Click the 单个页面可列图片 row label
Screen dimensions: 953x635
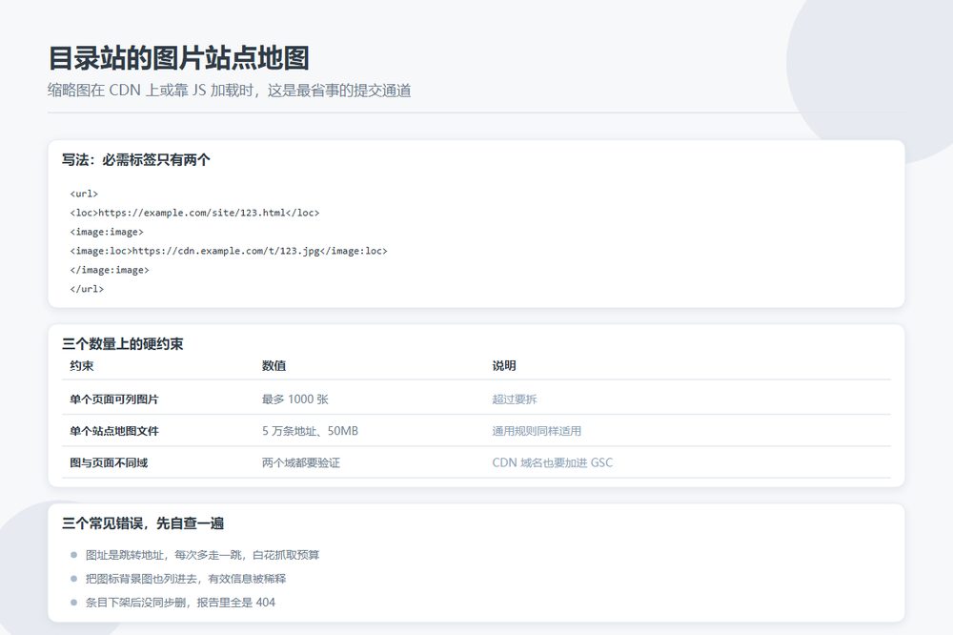(x=114, y=399)
